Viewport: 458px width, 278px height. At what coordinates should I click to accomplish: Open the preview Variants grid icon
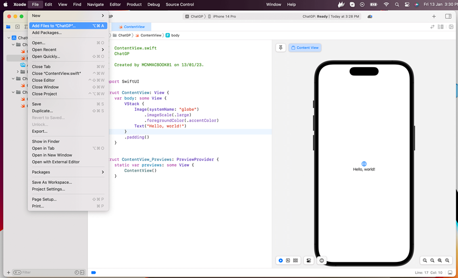[x=296, y=260]
